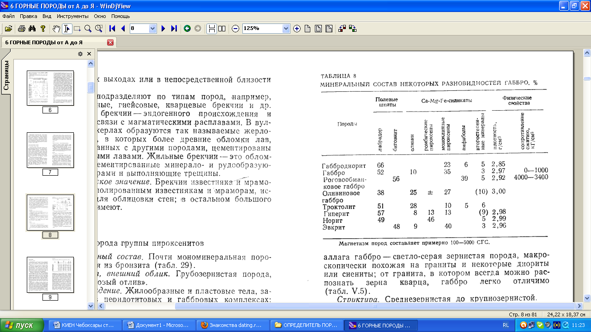
Task: Switch to Знакомства dating taskbar button
Action: (x=234, y=325)
